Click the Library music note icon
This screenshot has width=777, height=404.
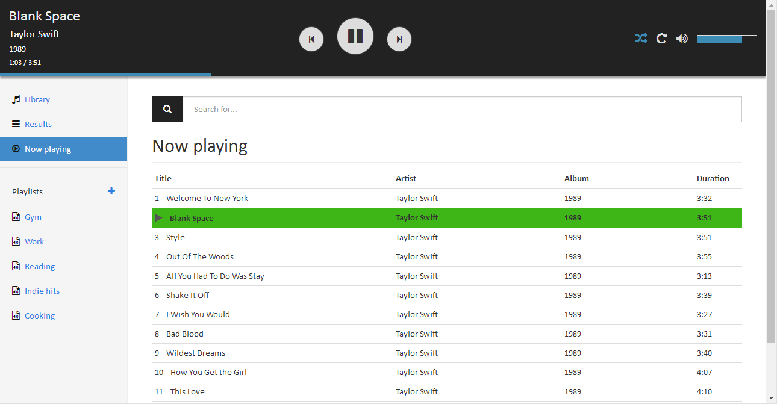pos(16,99)
